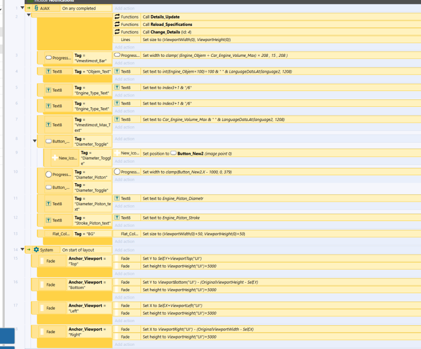Click Add action under the Objem_Text Set text action

pyautogui.click(x=125, y=79)
